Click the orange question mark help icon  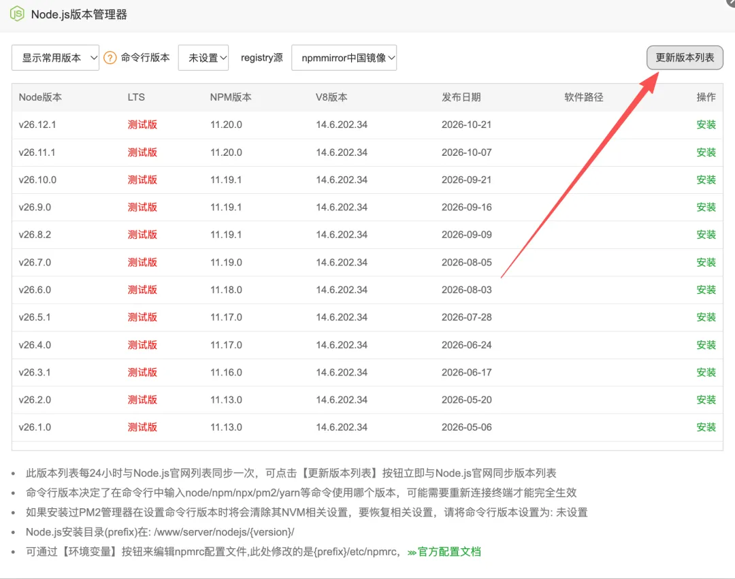tap(110, 58)
